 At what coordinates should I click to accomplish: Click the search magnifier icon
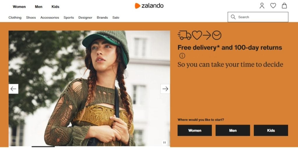pos(233,17)
